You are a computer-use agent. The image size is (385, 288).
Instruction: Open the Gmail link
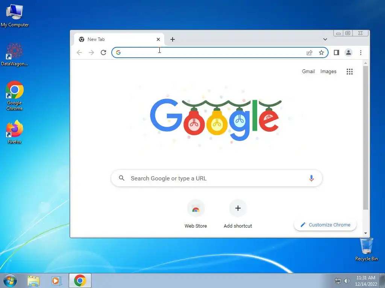click(x=308, y=72)
